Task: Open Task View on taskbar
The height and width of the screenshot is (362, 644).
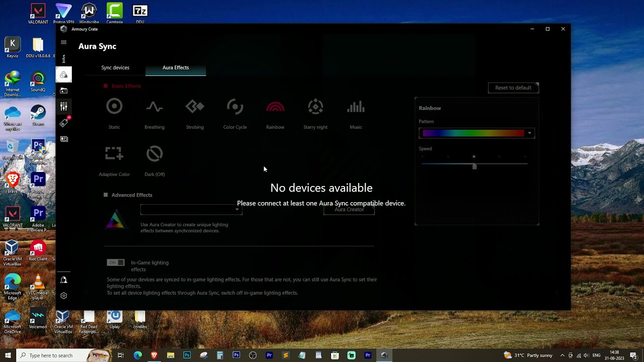Action: 121,355
